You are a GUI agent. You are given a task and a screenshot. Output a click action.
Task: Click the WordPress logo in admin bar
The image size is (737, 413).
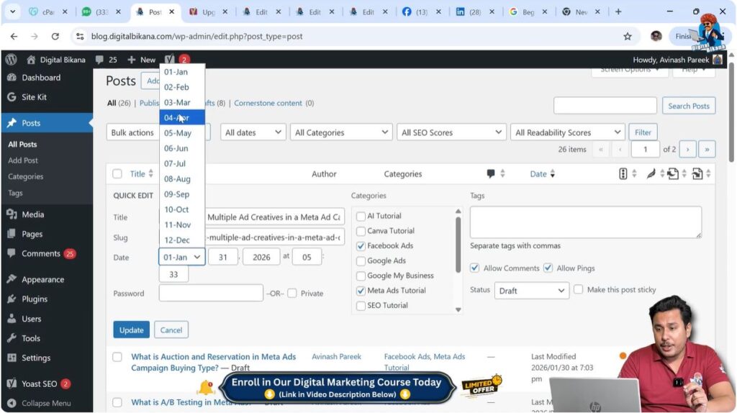(12, 60)
